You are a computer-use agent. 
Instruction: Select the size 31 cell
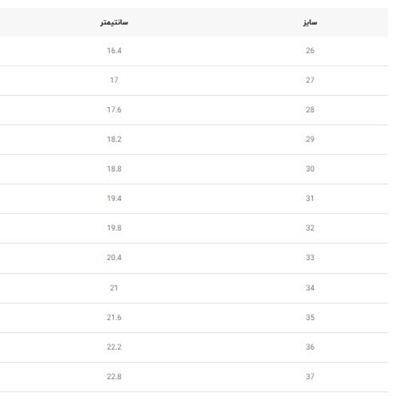click(x=310, y=199)
